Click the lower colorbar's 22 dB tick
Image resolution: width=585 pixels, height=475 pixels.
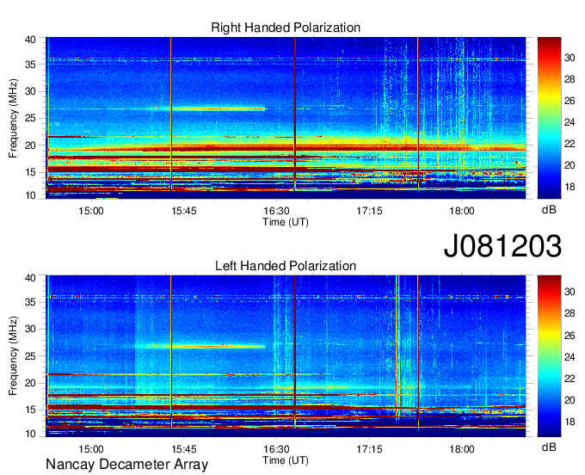570,379
